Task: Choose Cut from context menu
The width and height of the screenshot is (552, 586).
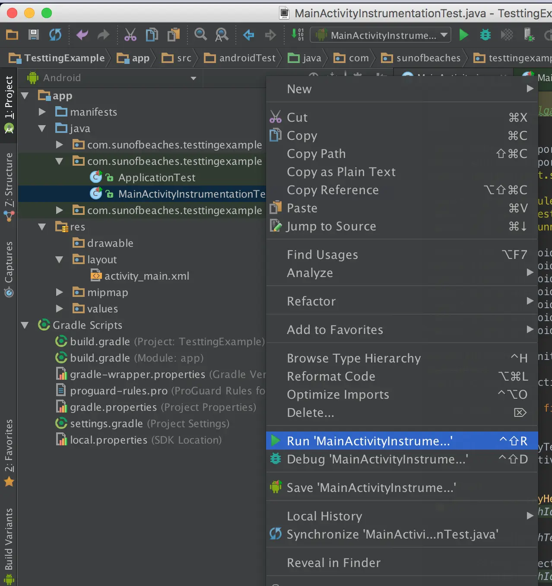Action: coord(402,117)
